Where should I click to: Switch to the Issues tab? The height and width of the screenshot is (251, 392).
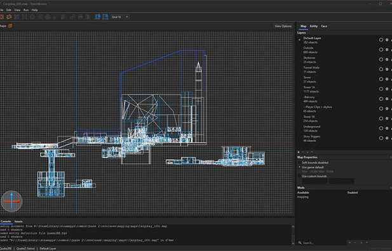[x=18, y=221]
